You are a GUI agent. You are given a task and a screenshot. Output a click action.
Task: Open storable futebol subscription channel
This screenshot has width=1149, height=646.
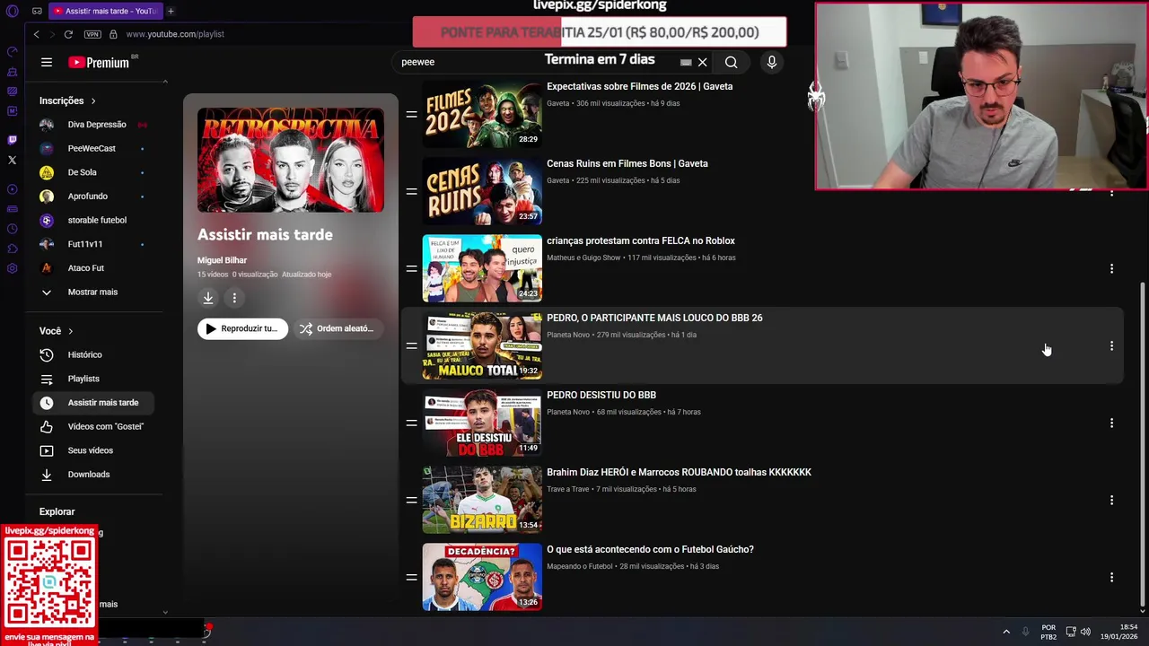(x=95, y=220)
